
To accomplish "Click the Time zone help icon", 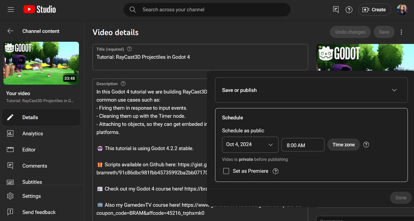I will 366,145.
